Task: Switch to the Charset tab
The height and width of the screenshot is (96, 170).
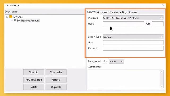Action: click(x=133, y=12)
